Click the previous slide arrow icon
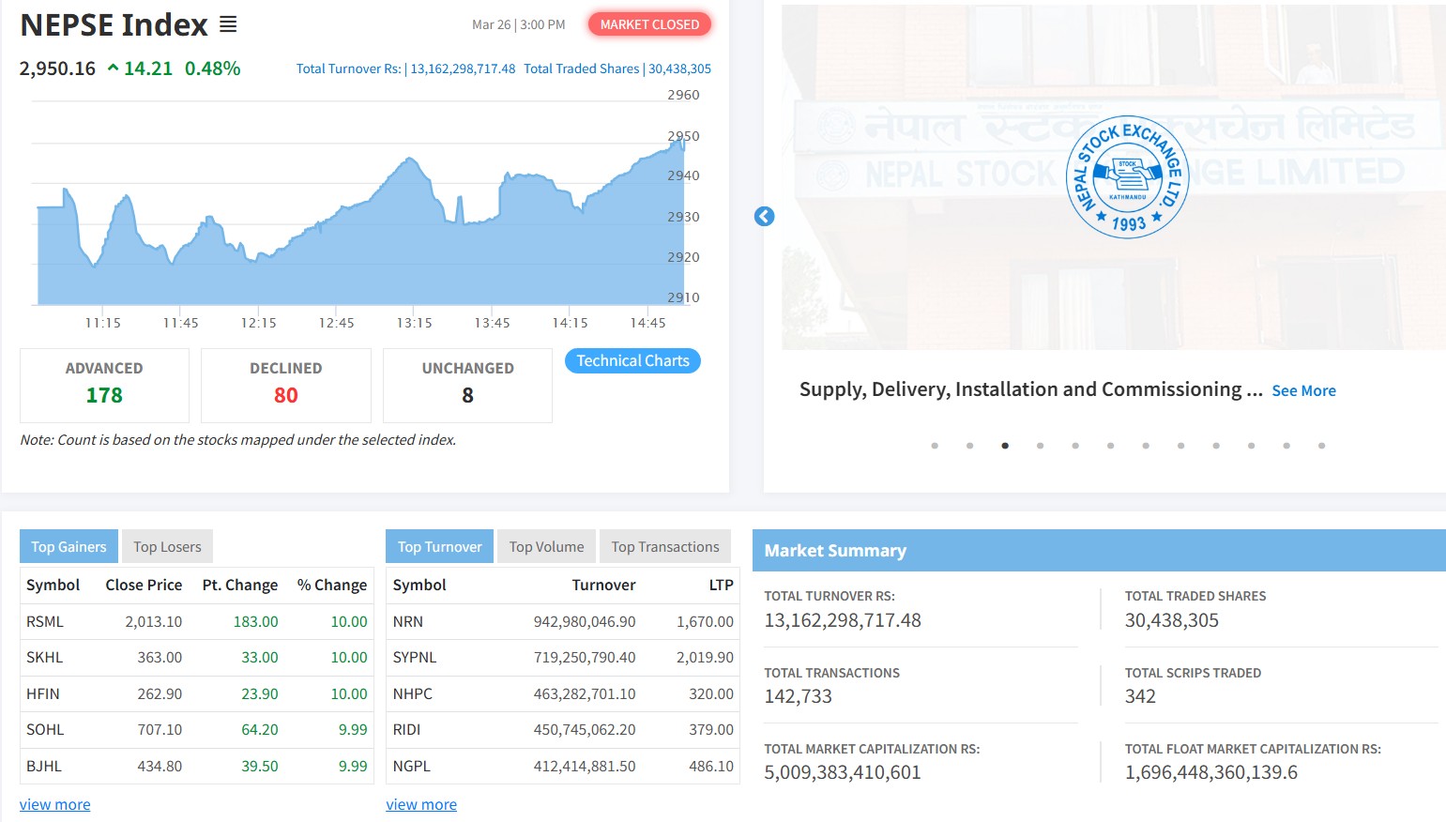Viewport: 1446px width, 822px height. pyautogui.click(x=765, y=217)
